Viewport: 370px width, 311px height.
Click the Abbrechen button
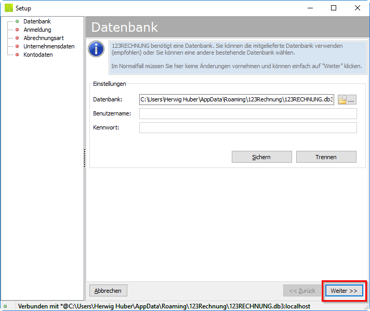click(108, 290)
